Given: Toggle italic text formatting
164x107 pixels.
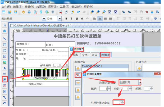Looking at the screenshot, I should tap(71, 19).
